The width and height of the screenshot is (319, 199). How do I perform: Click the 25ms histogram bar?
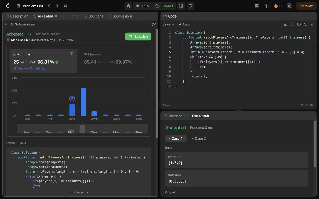tap(72, 110)
